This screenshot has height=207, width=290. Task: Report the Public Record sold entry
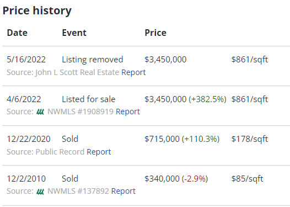[99, 152]
